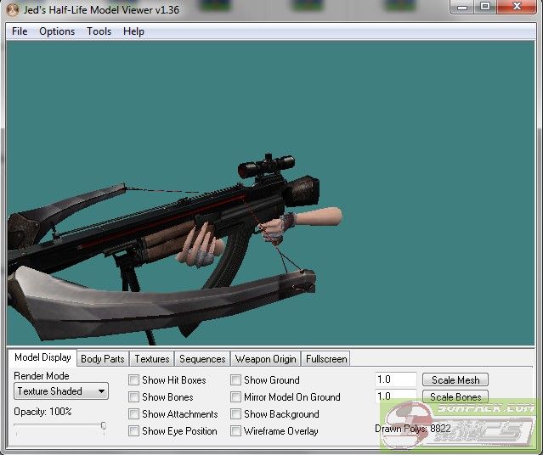
Task: Enable Wireframe Overlay checkbox
Action: [x=236, y=431]
